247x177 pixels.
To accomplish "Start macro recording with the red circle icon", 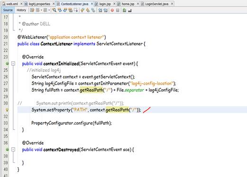I will tap(112, 10).
